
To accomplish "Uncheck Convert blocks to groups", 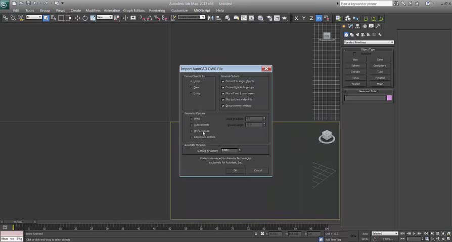I will pyautogui.click(x=223, y=87).
